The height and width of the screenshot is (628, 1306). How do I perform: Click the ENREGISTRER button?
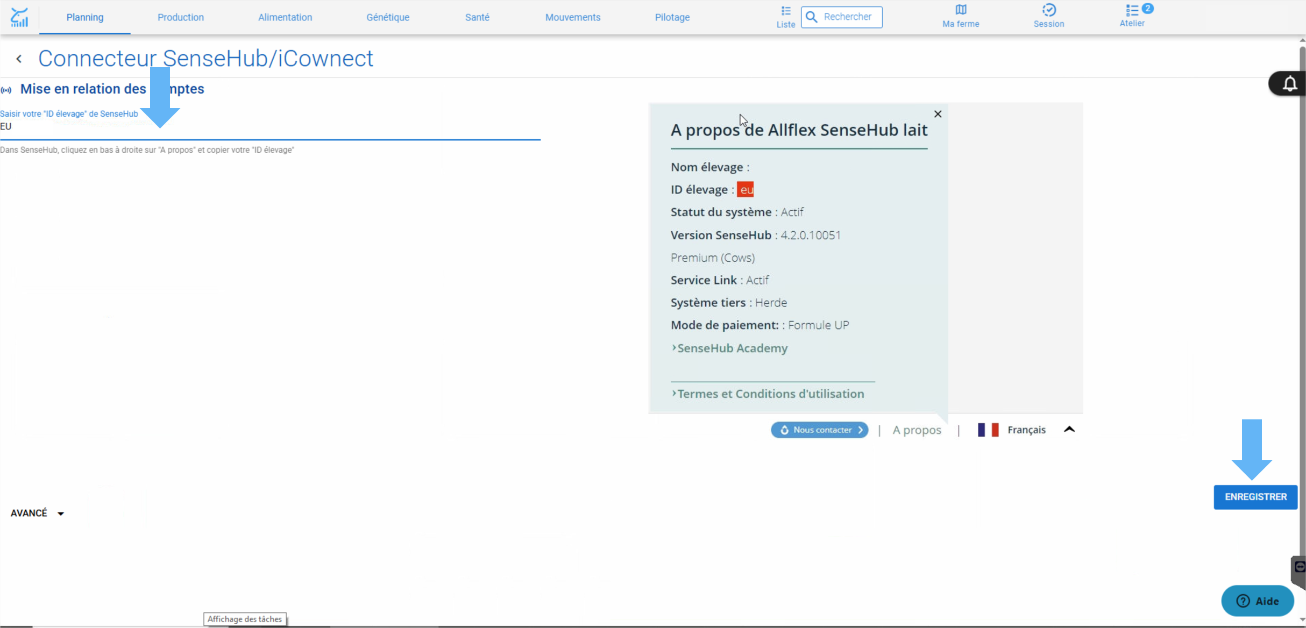click(x=1255, y=497)
